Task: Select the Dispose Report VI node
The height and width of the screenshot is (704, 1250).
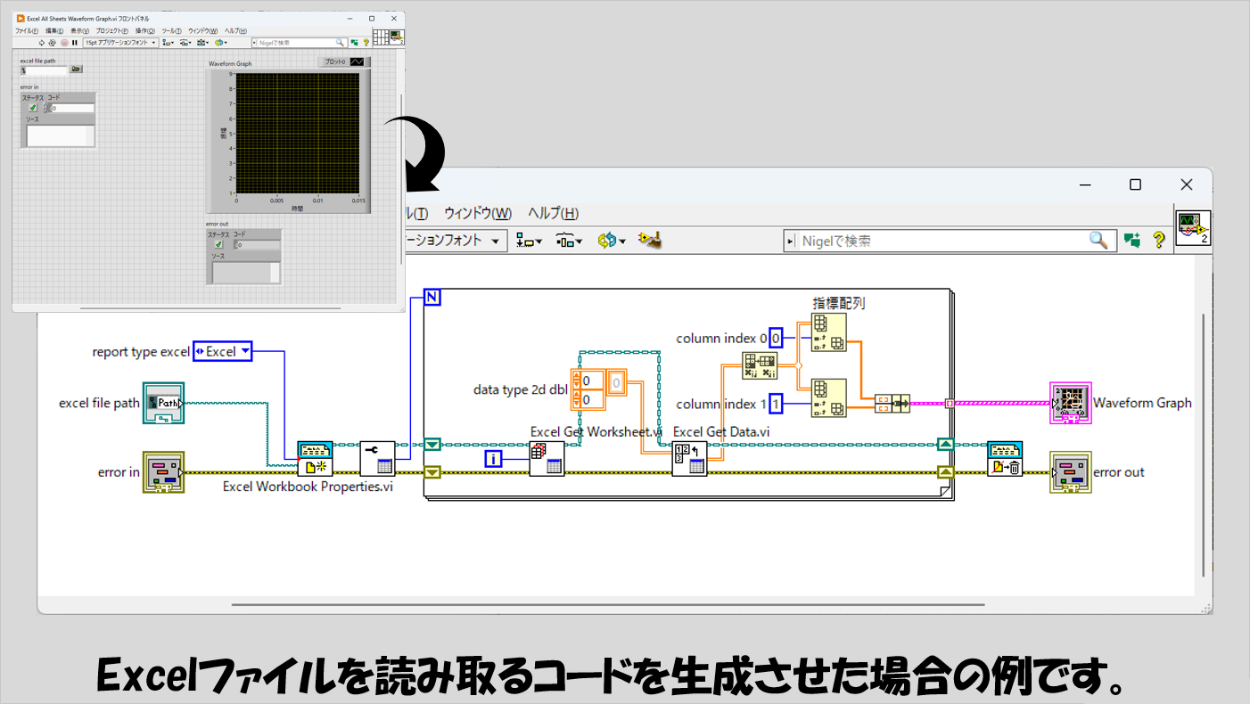Action: 1005,459
